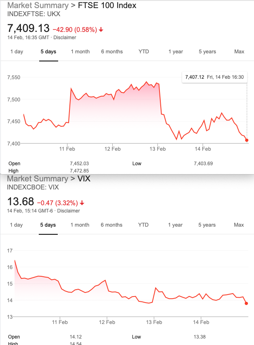Open FTSE 5 years view
Screen dimensions: 254x345
tap(208, 51)
